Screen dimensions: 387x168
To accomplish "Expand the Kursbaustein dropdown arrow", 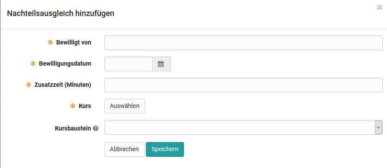I will pyautogui.click(x=378, y=127).
